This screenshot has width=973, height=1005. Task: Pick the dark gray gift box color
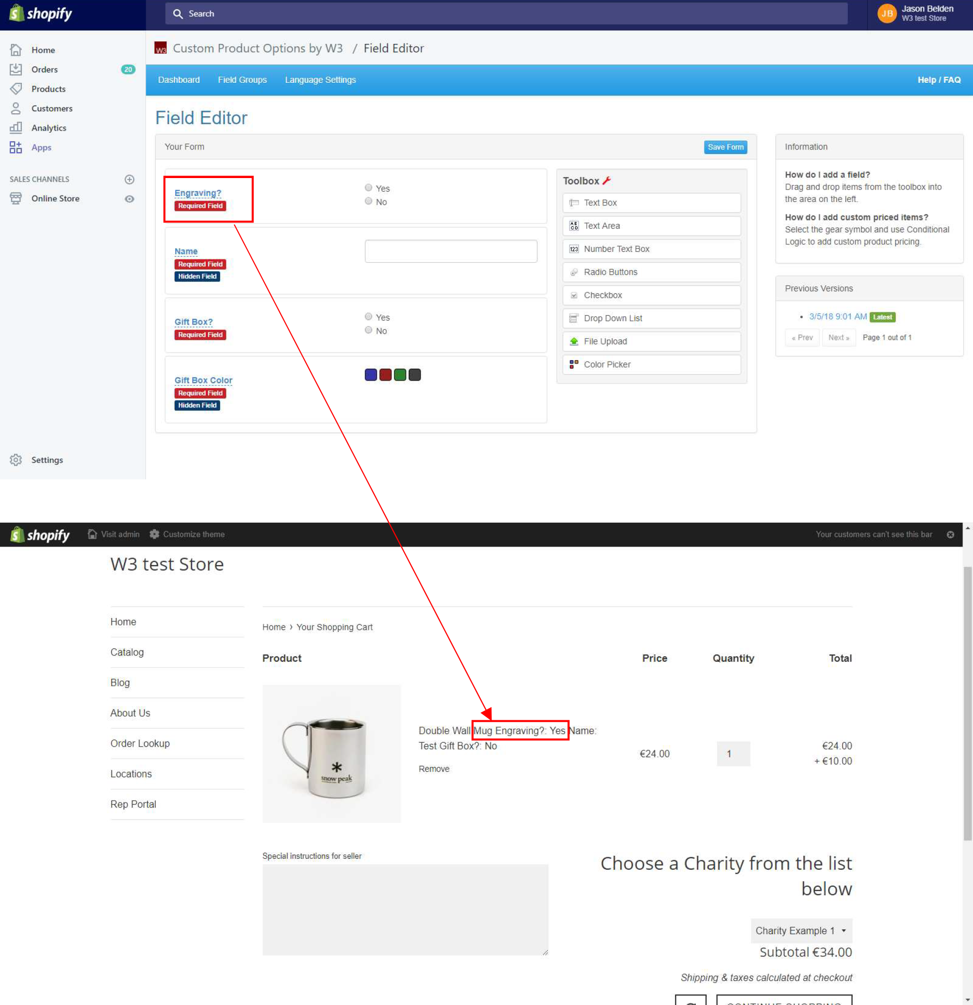pyautogui.click(x=415, y=375)
